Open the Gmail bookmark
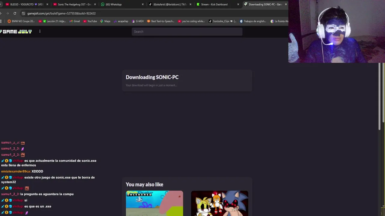The width and height of the screenshot is (385, 216). pos(75,21)
